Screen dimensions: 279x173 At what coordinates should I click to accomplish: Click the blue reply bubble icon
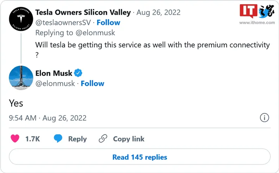pos(58,139)
